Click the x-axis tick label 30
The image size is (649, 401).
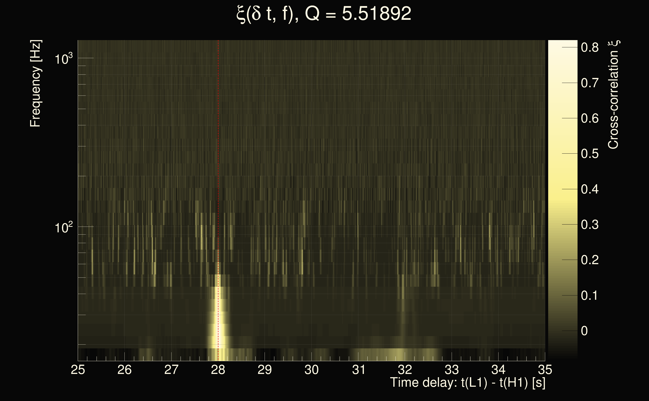click(311, 370)
